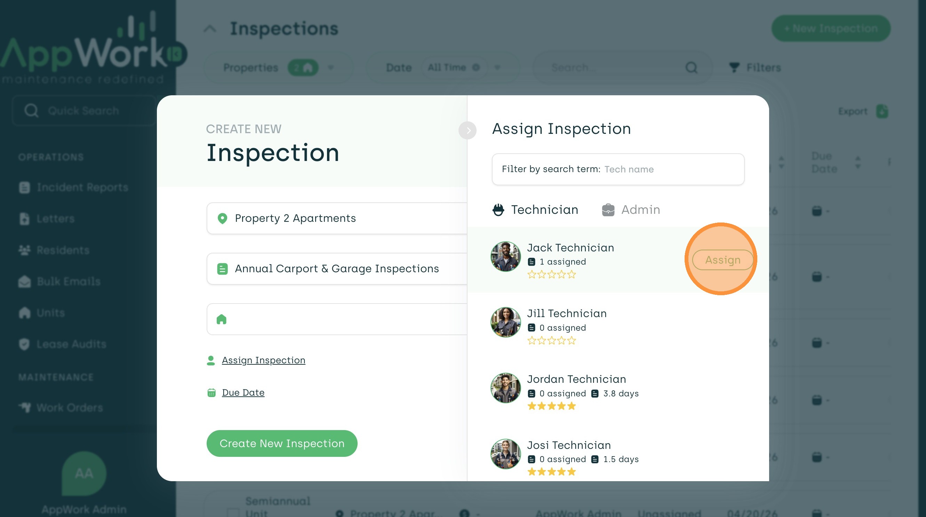The width and height of the screenshot is (926, 517).
Task: Collapse the assign panel with the chevron arrow
Action: 468,130
